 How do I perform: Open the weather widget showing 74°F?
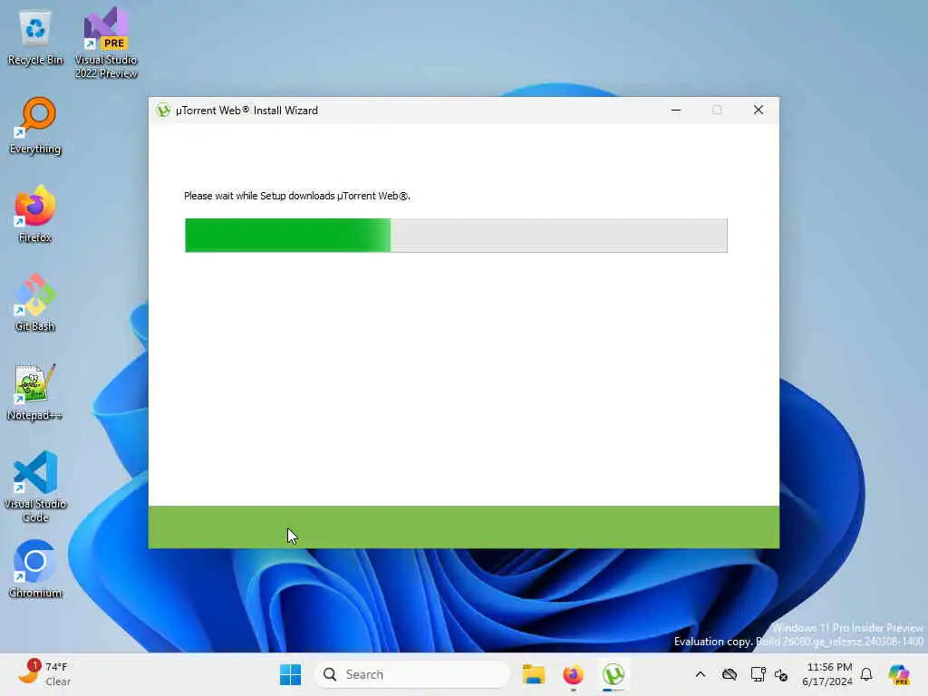(x=44, y=674)
